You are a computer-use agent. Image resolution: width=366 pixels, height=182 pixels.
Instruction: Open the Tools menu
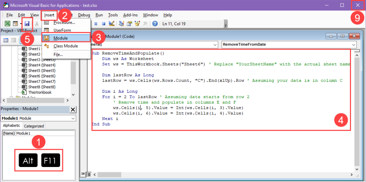[x=113, y=15]
